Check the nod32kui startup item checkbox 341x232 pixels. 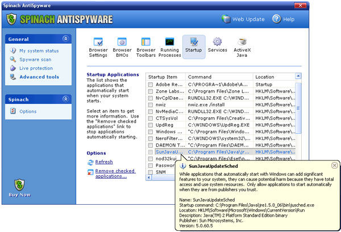coord(150,159)
